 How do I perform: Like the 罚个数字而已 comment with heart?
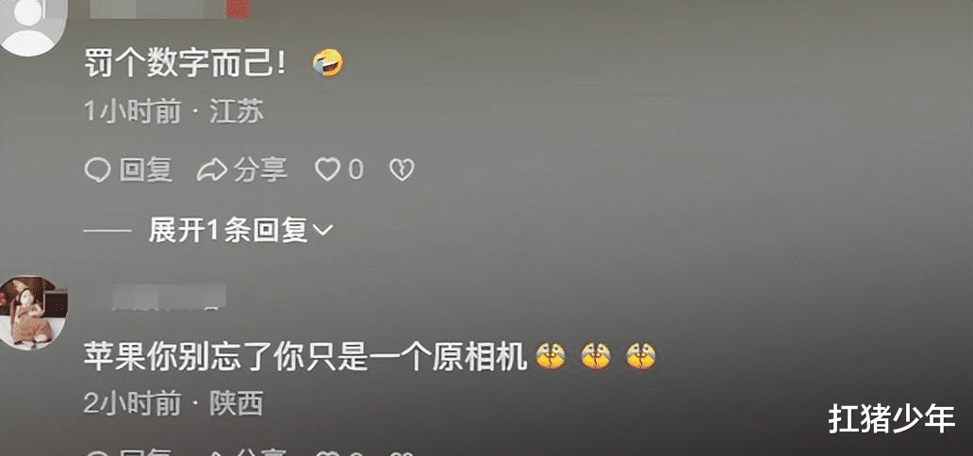pos(327,170)
